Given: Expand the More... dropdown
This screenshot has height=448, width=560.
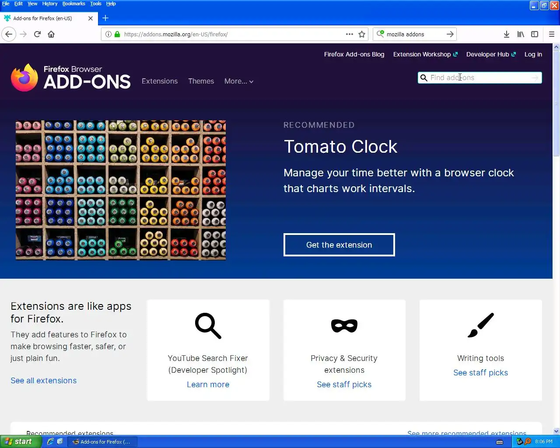Looking at the screenshot, I should pos(239,81).
